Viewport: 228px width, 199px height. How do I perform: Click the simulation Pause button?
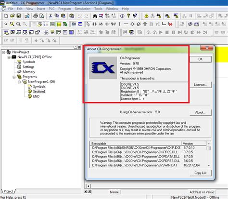[x=173, y=32]
